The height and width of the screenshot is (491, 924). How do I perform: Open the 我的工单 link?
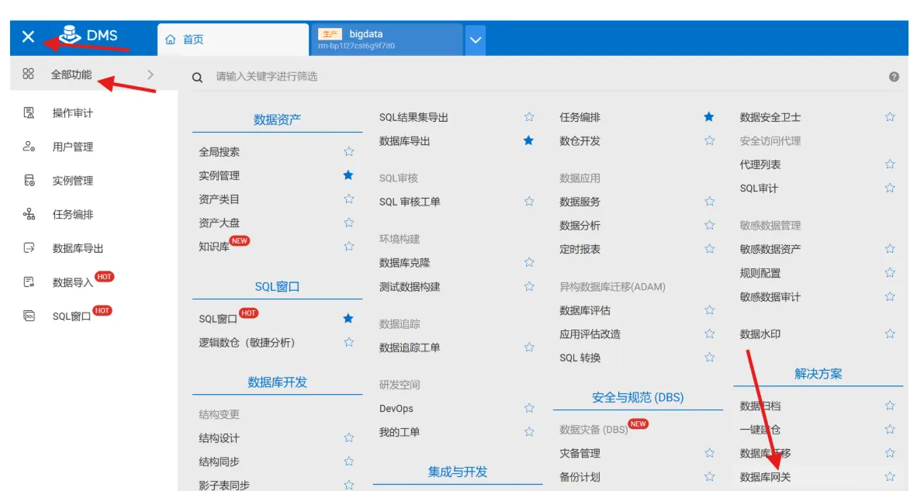pos(400,432)
